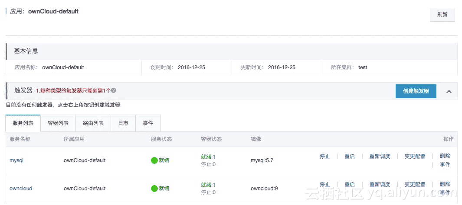Click the 操作 column header
The width and height of the screenshot is (462, 205).
449,139
